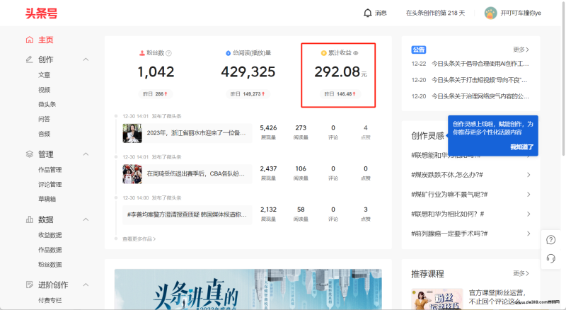Open 问答 in the sidebar

click(45, 119)
